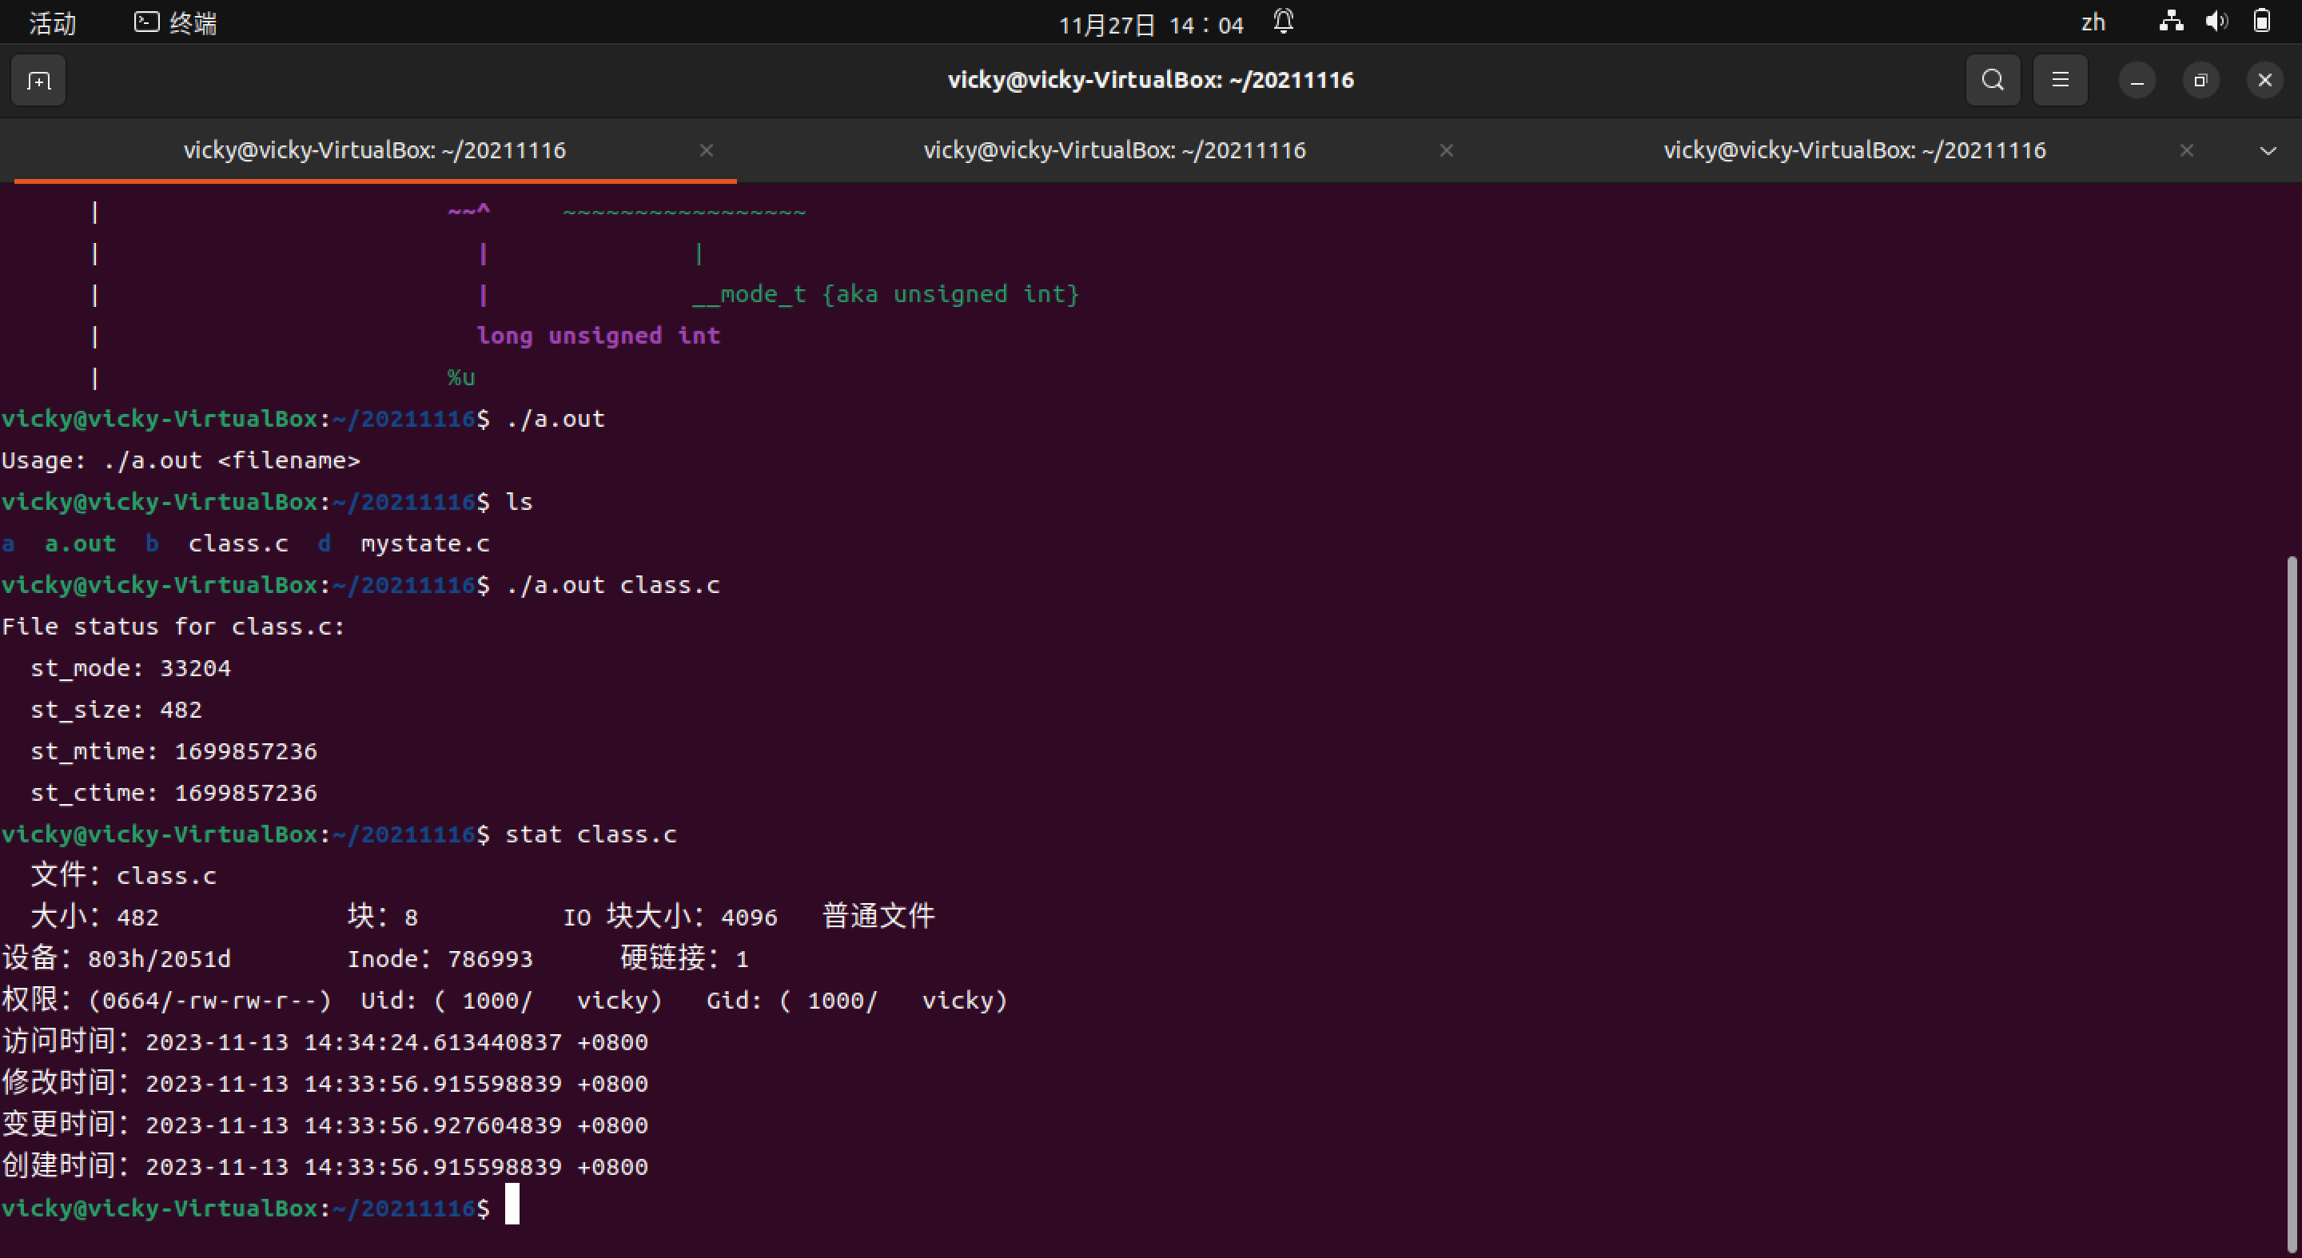Image resolution: width=2302 pixels, height=1258 pixels.
Task: Click the volume speaker icon
Action: tap(2216, 22)
